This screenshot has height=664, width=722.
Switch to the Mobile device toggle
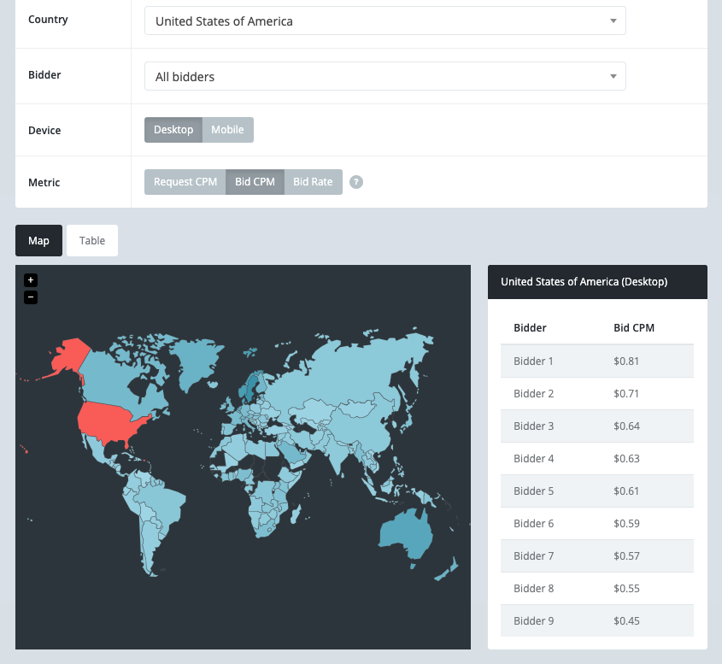pyautogui.click(x=227, y=130)
